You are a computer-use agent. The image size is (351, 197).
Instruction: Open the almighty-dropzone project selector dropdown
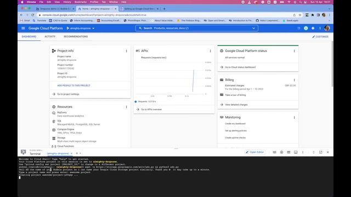(x=81, y=28)
